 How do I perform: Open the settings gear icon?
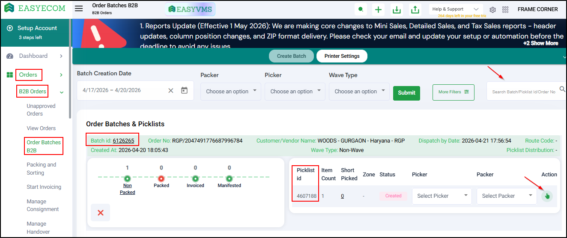click(492, 9)
